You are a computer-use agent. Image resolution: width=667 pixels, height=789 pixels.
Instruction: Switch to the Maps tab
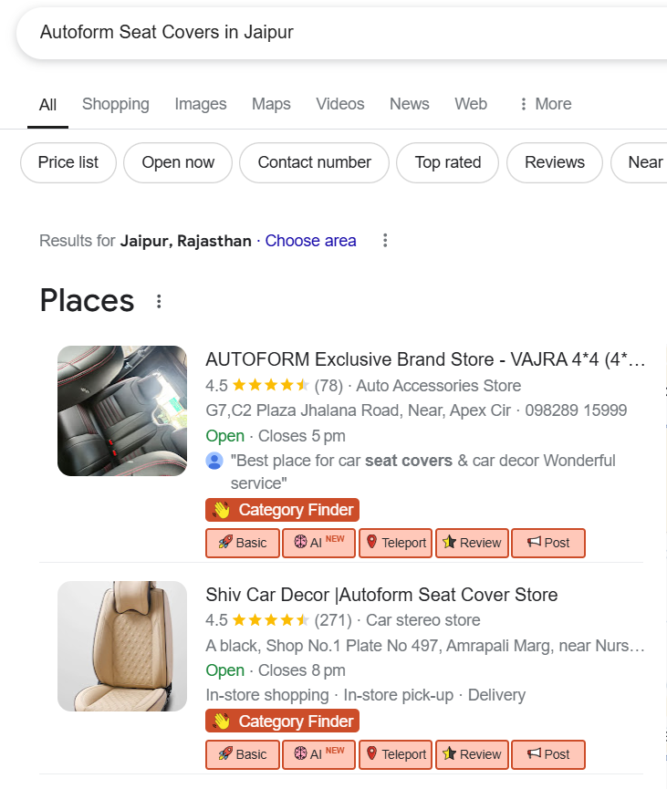tap(271, 104)
